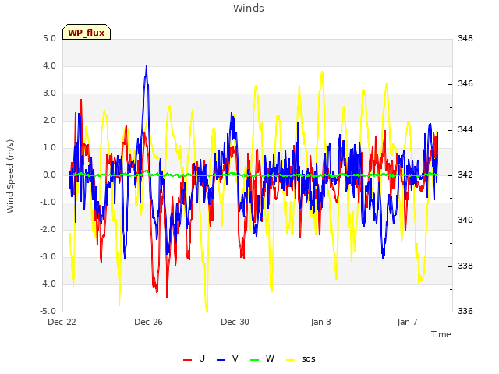Click the 'Jan 7' x-axis tick label
Screen dimensions: 499x374
coord(407,322)
